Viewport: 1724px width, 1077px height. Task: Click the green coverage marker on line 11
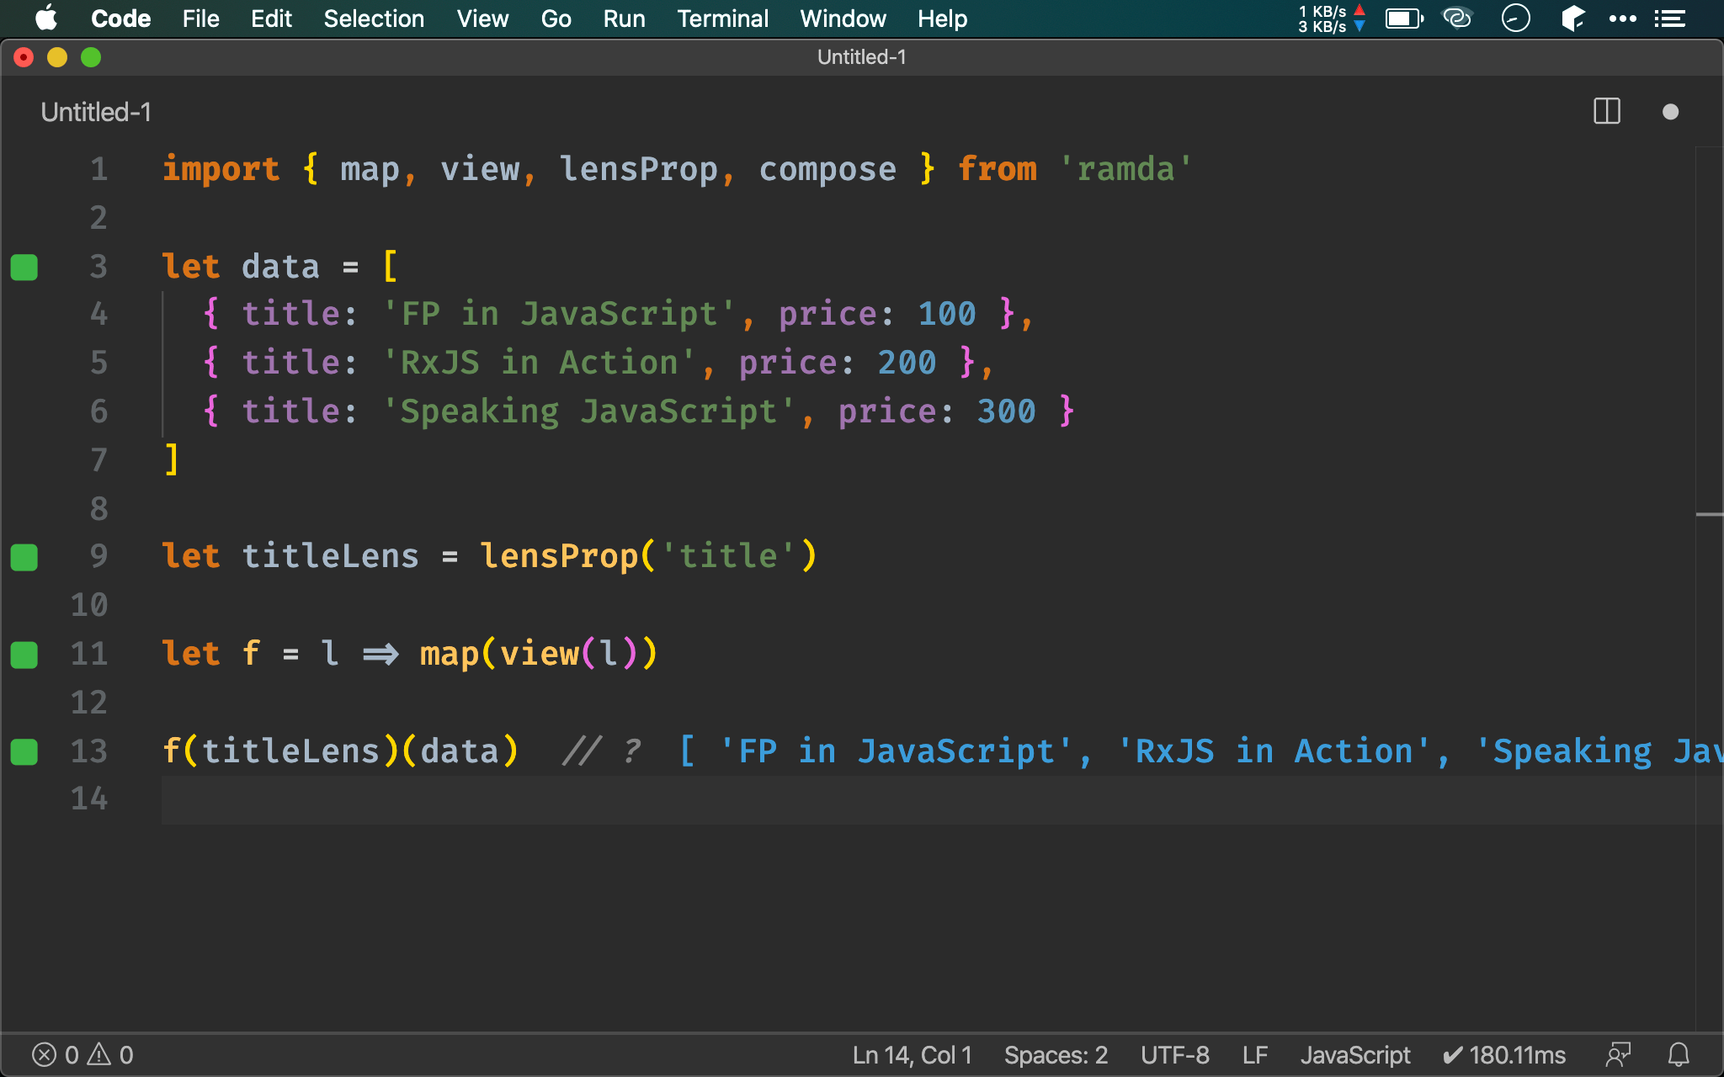[24, 654]
